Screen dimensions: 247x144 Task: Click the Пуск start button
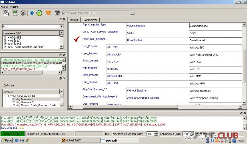pyautogui.click(x=7, y=140)
